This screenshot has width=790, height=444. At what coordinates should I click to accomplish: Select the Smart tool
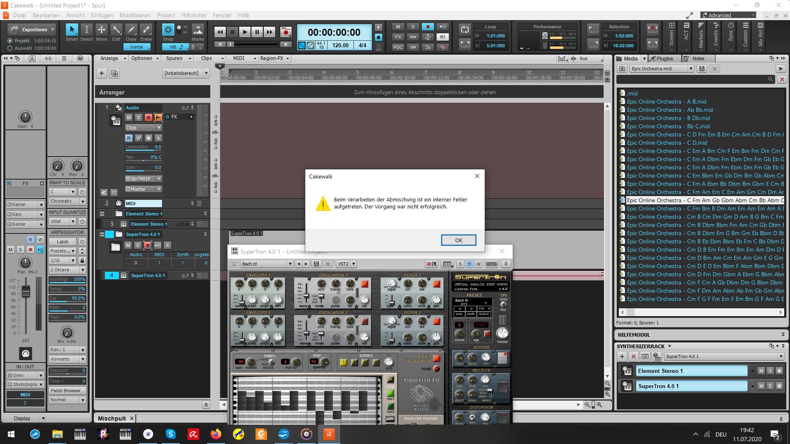(72, 30)
